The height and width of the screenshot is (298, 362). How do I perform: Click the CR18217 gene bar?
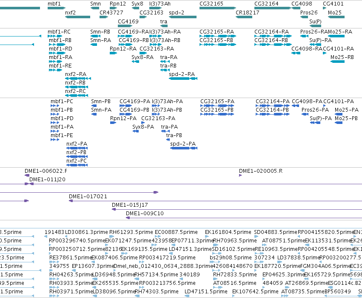[244, 17]
